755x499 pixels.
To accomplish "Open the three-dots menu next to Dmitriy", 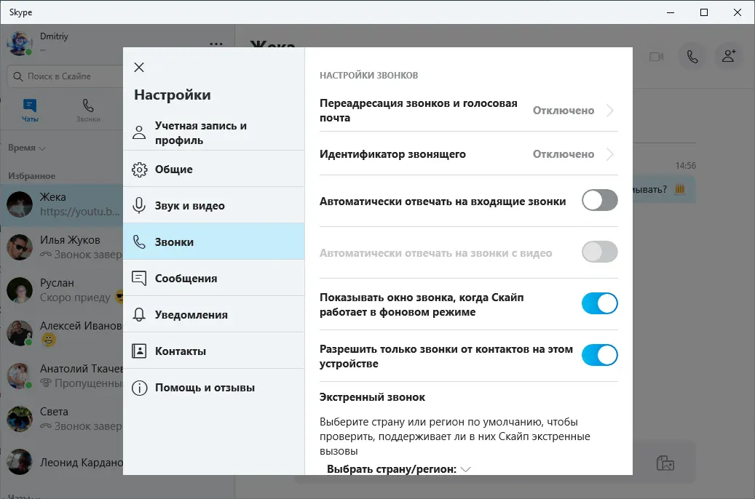I will tap(216, 44).
